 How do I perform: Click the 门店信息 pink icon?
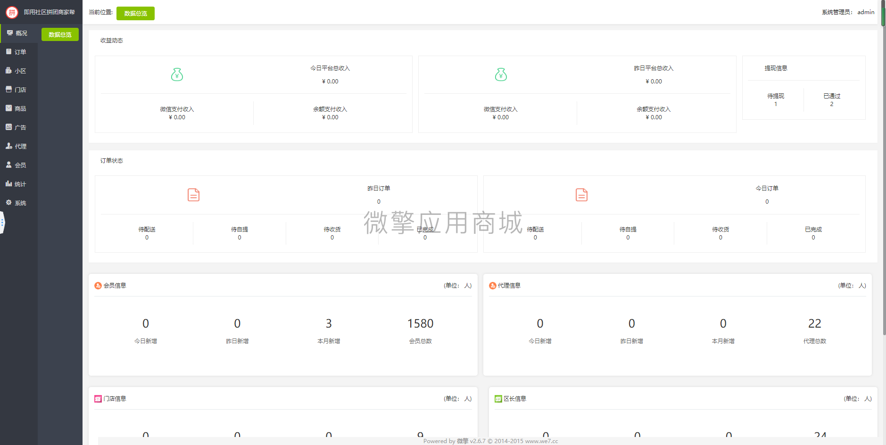click(x=98, y=399)
